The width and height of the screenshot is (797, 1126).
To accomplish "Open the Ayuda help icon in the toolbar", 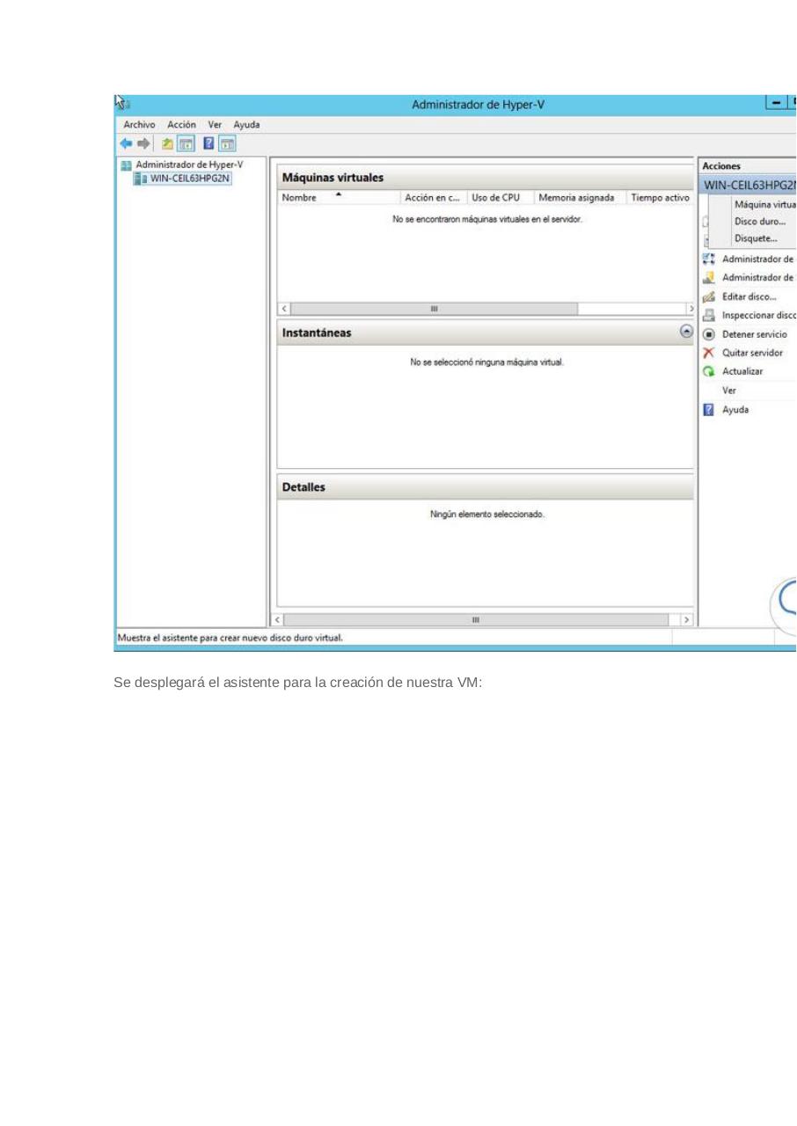I will click(208, 143).
